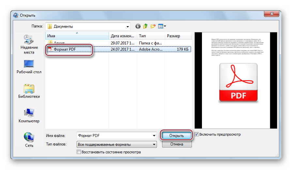Create a new folder icon
The height and width of the screenshot is (170, 292).
pos(153,26)
